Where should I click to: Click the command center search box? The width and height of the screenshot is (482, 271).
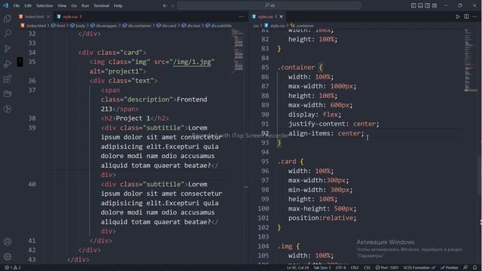pos(270,5)
